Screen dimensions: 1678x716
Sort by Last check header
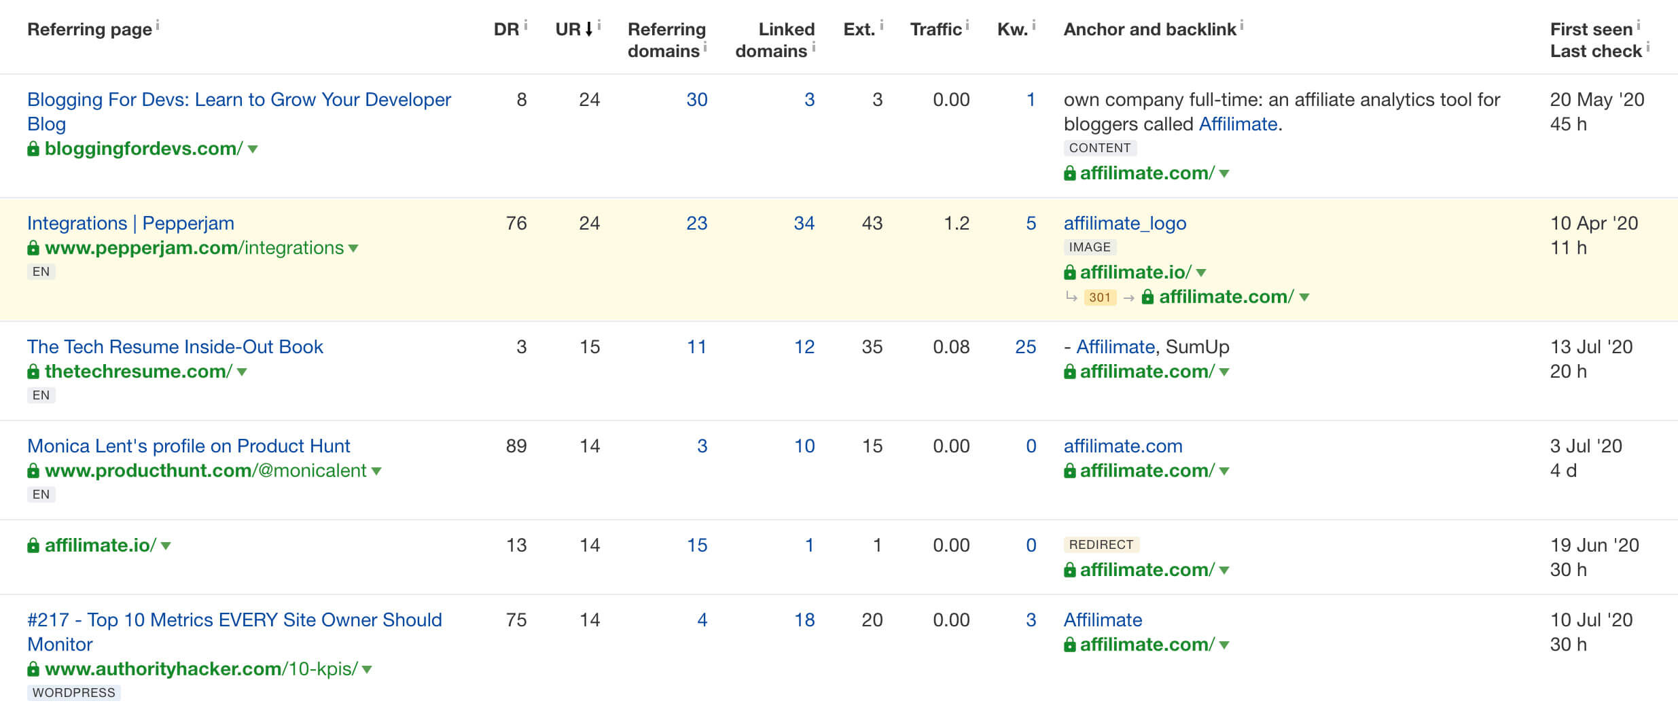[1596, 51]
